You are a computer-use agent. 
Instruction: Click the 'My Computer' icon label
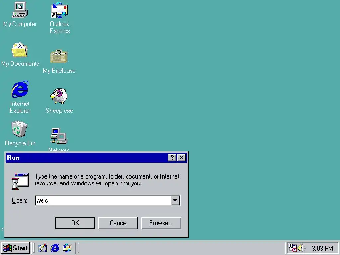pos(20,24)
